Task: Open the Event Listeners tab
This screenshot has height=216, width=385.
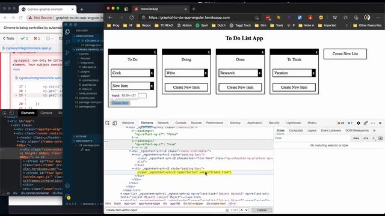Action: tap(331, 131)
